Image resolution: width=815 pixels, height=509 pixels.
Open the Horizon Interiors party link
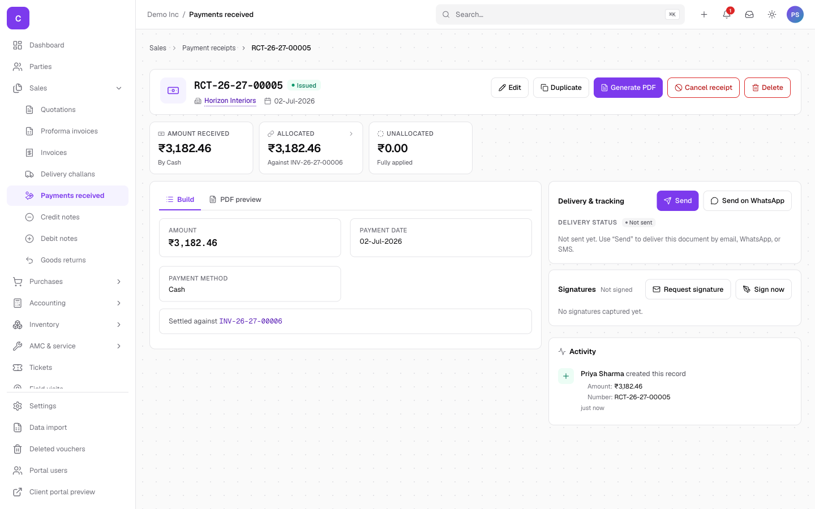point(230,101)
